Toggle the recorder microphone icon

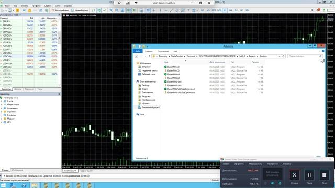tap(280, 183)
